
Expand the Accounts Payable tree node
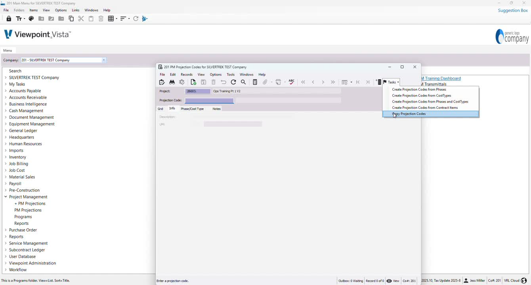6,91
